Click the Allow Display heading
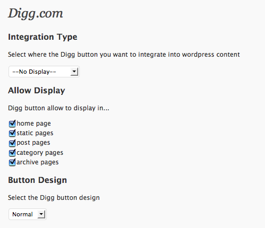The height and width of the screenshot is (228, 265). (x=37, y=91)
